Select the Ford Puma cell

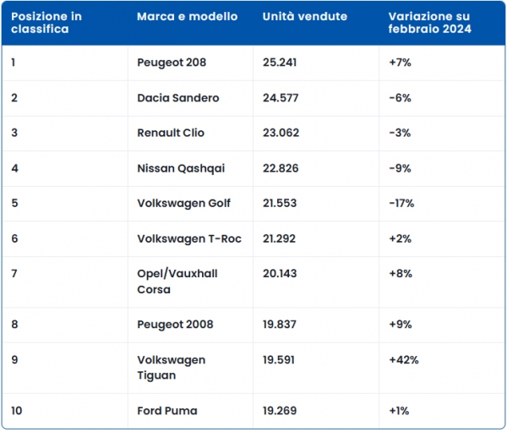coord(166,411)
